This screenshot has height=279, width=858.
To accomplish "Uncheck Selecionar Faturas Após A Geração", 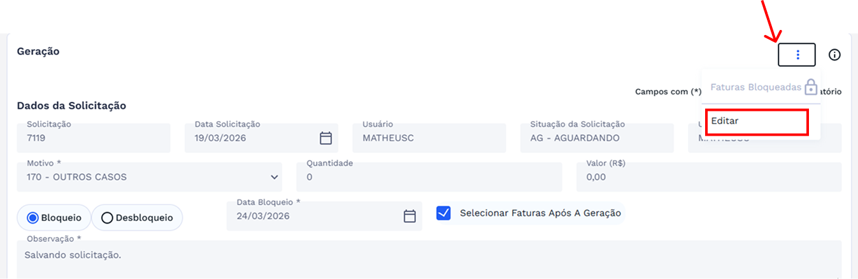I will (443, 213).
